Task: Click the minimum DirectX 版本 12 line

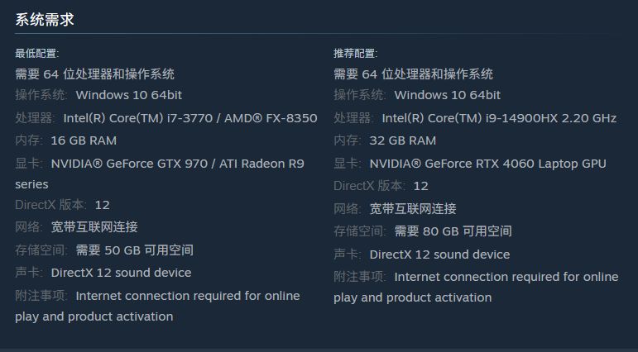Action: (x=63, y=204)
